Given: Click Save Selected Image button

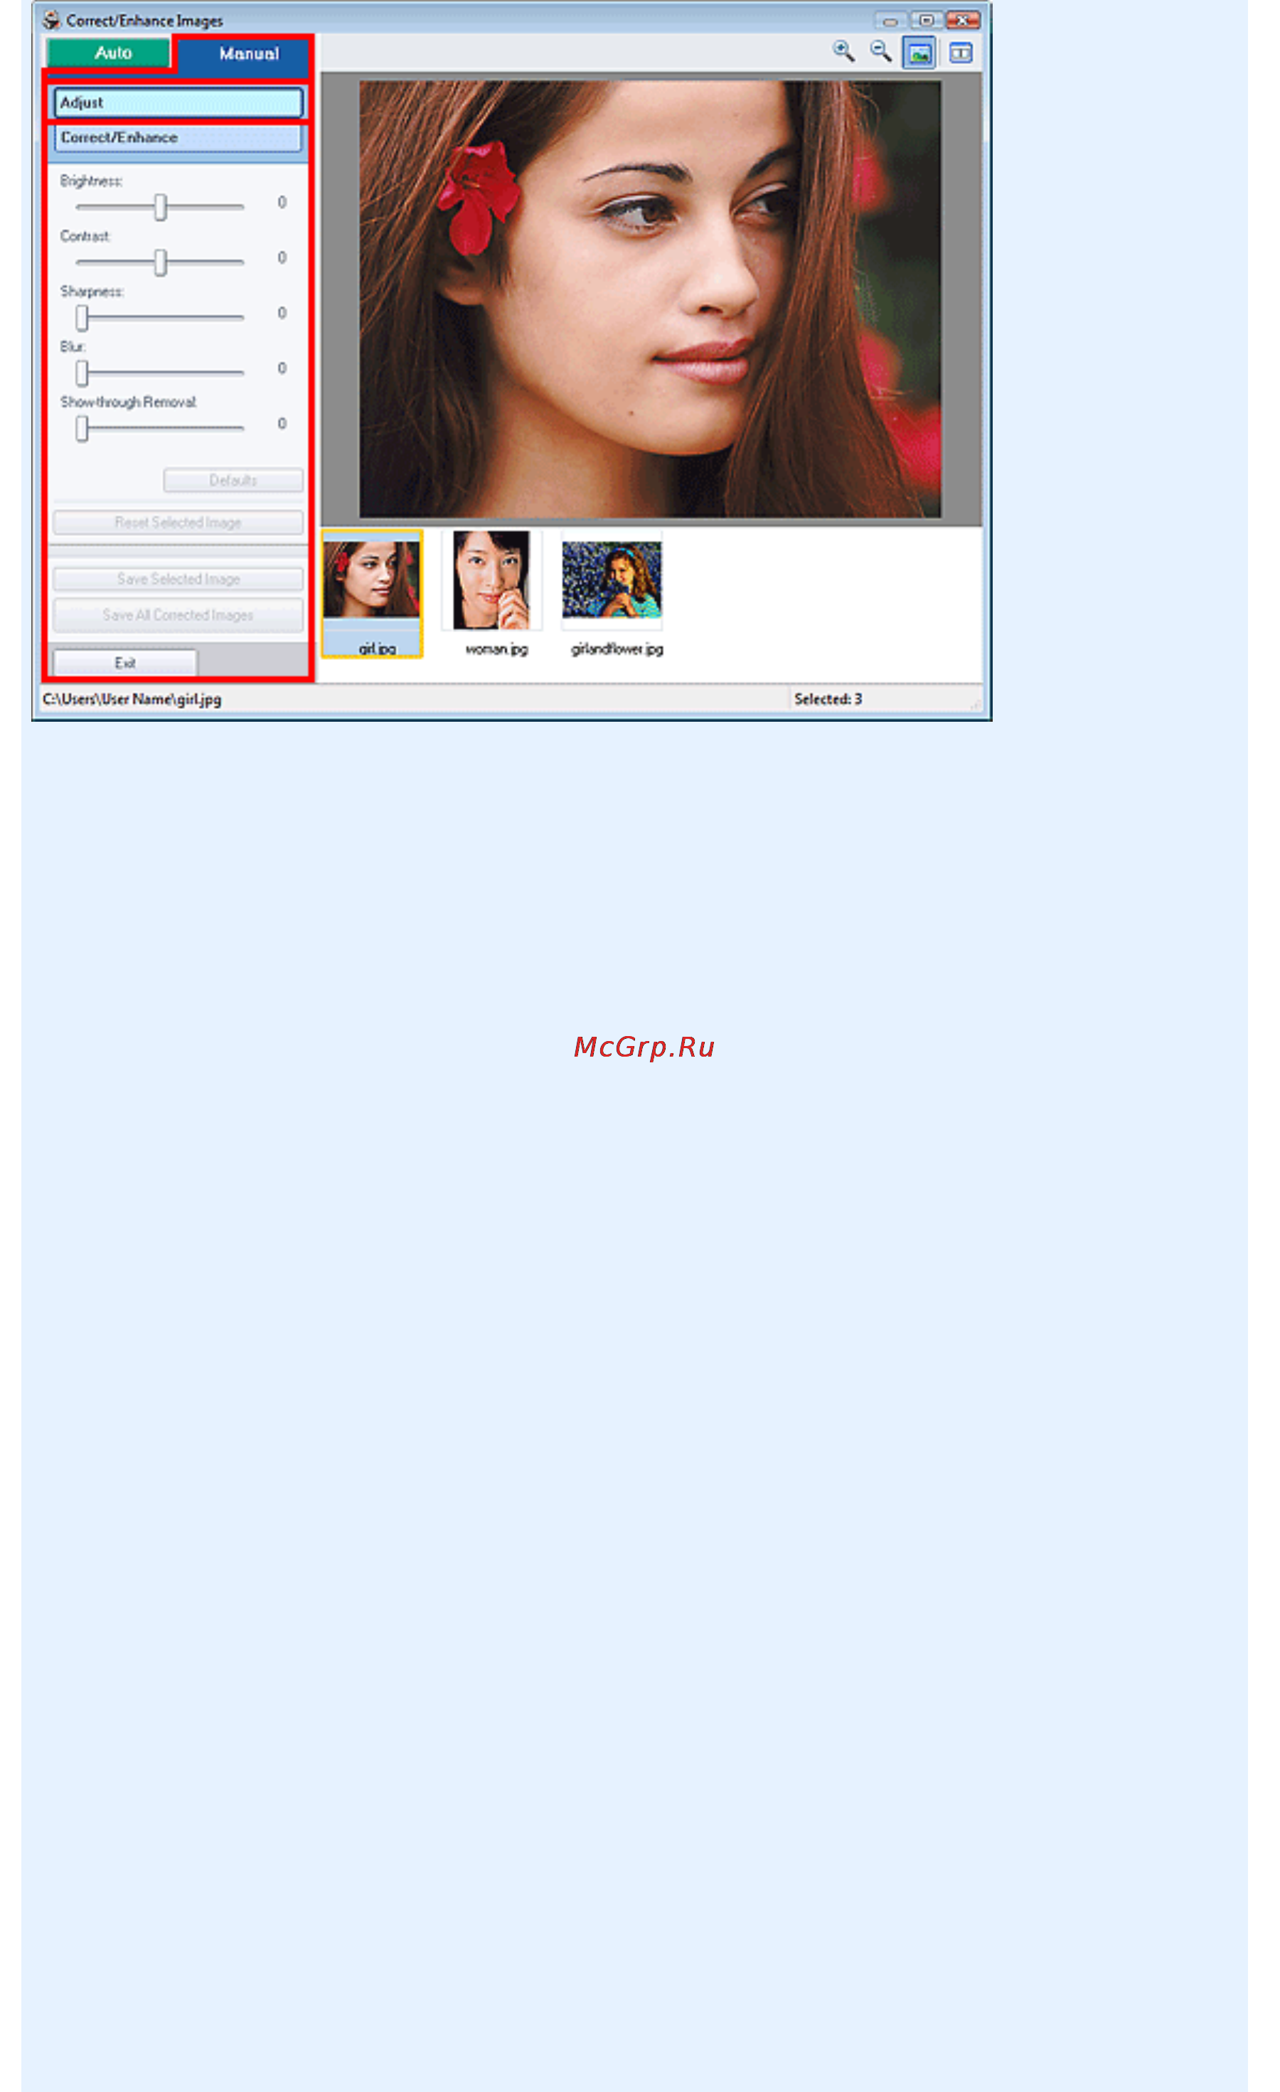Looking at the screenshot, I should click(178, 579).
